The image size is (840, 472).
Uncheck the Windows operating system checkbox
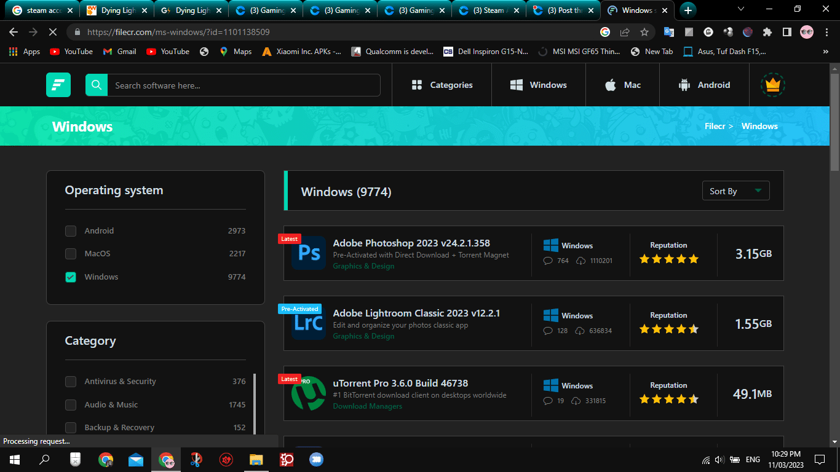click(x=71, y=277)
